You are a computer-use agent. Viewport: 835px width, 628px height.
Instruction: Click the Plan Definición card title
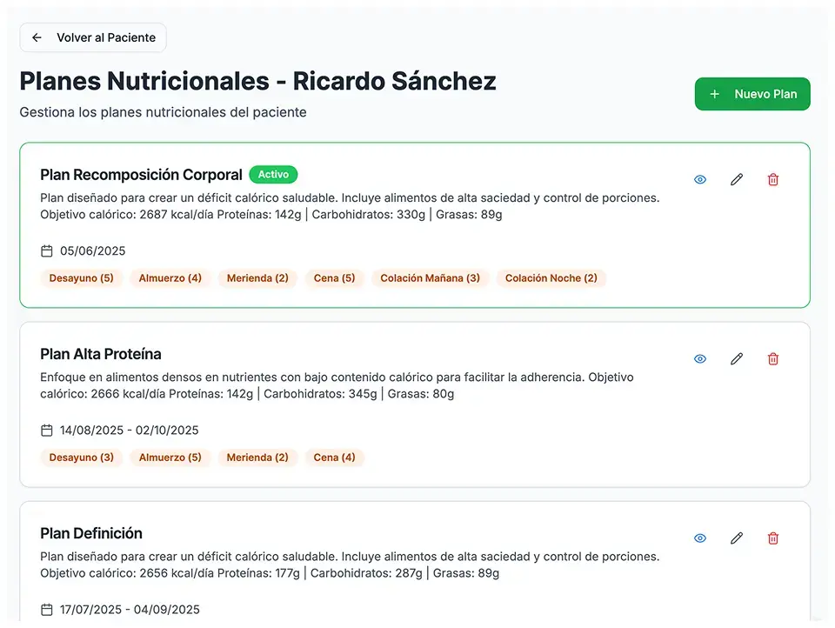pos(91,533)
